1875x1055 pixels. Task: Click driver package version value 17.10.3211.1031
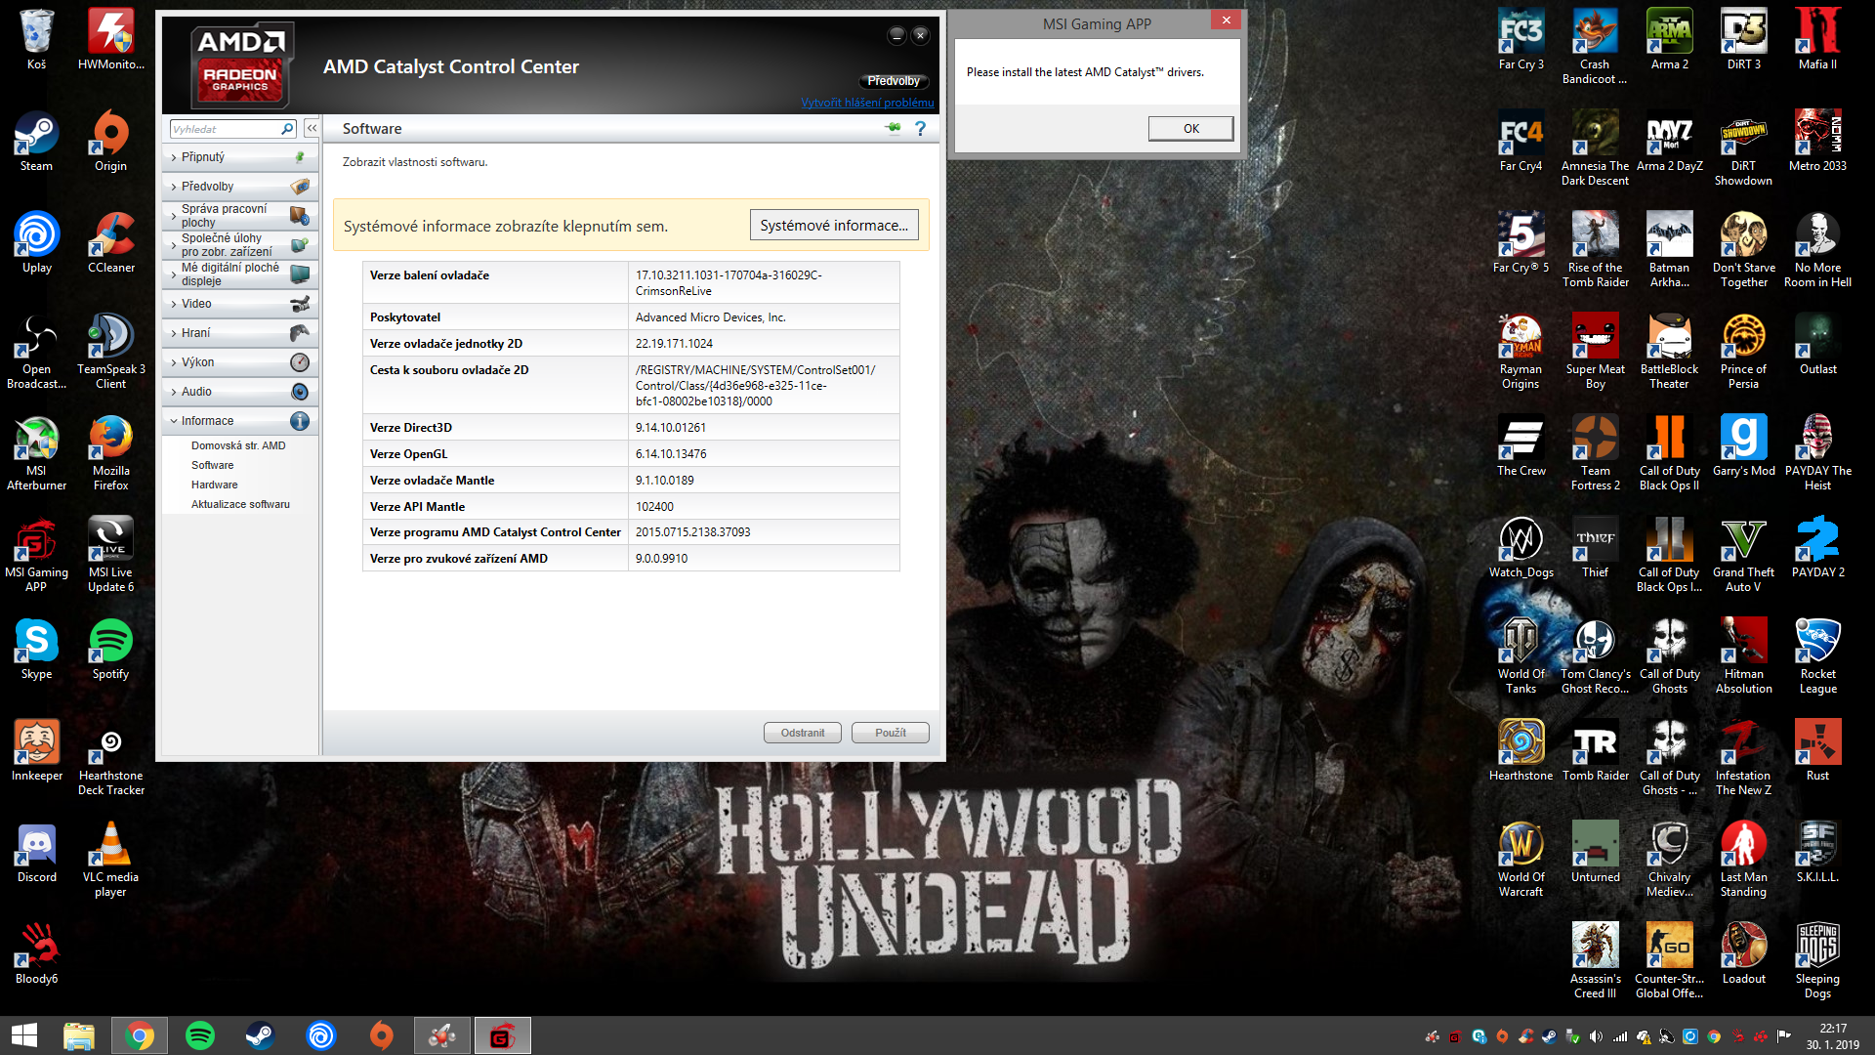(x=729, y=282)
